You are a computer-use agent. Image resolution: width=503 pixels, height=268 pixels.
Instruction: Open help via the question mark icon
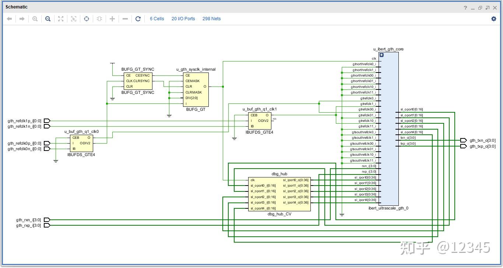[465, 8]
